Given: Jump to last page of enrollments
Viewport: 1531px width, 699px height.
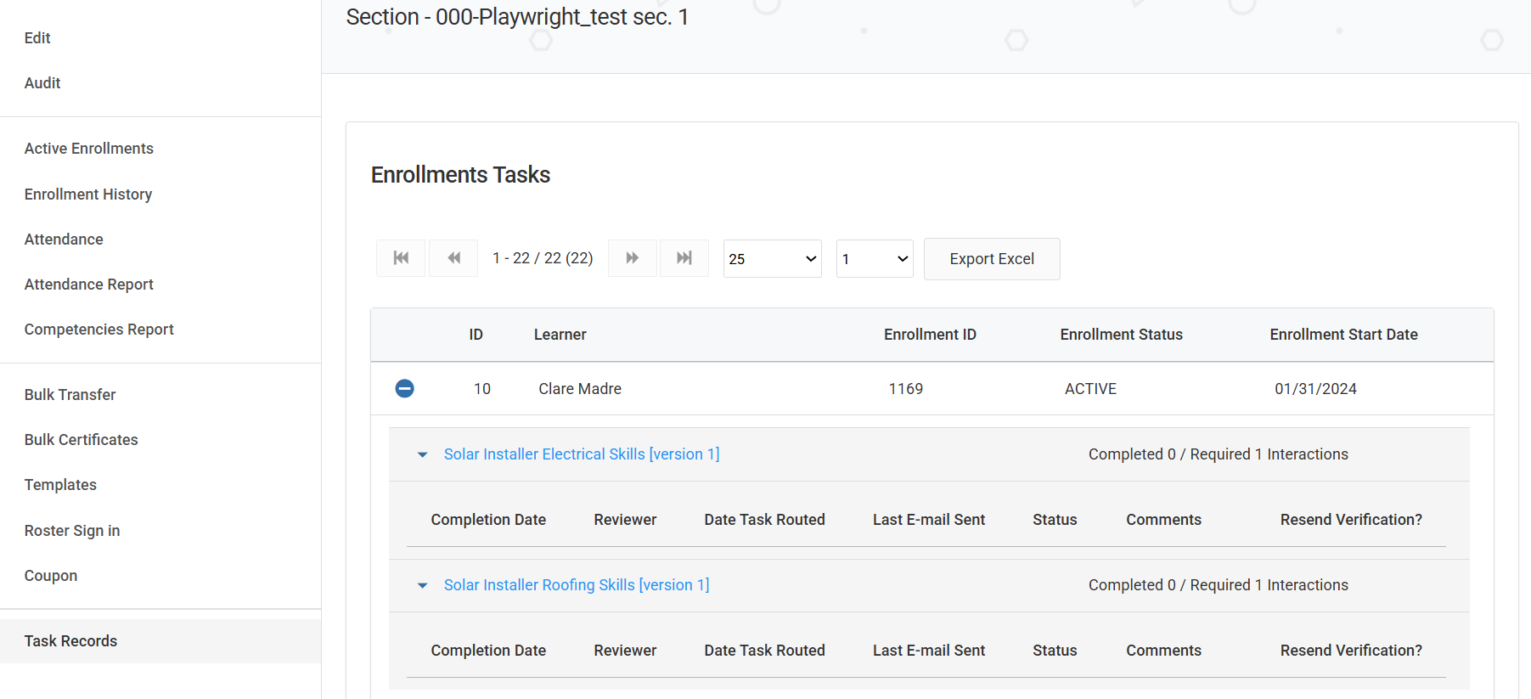Looking at the screenshot, I should tap(684, 258).
